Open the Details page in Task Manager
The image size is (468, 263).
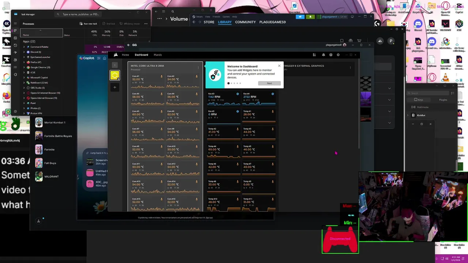click(x=15, y=67)
